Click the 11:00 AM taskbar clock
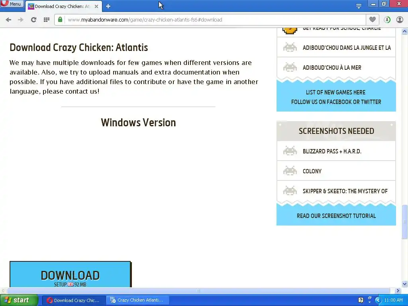This screenshot has height=306, width=408. pyautogui.click(x=393, y=300)
